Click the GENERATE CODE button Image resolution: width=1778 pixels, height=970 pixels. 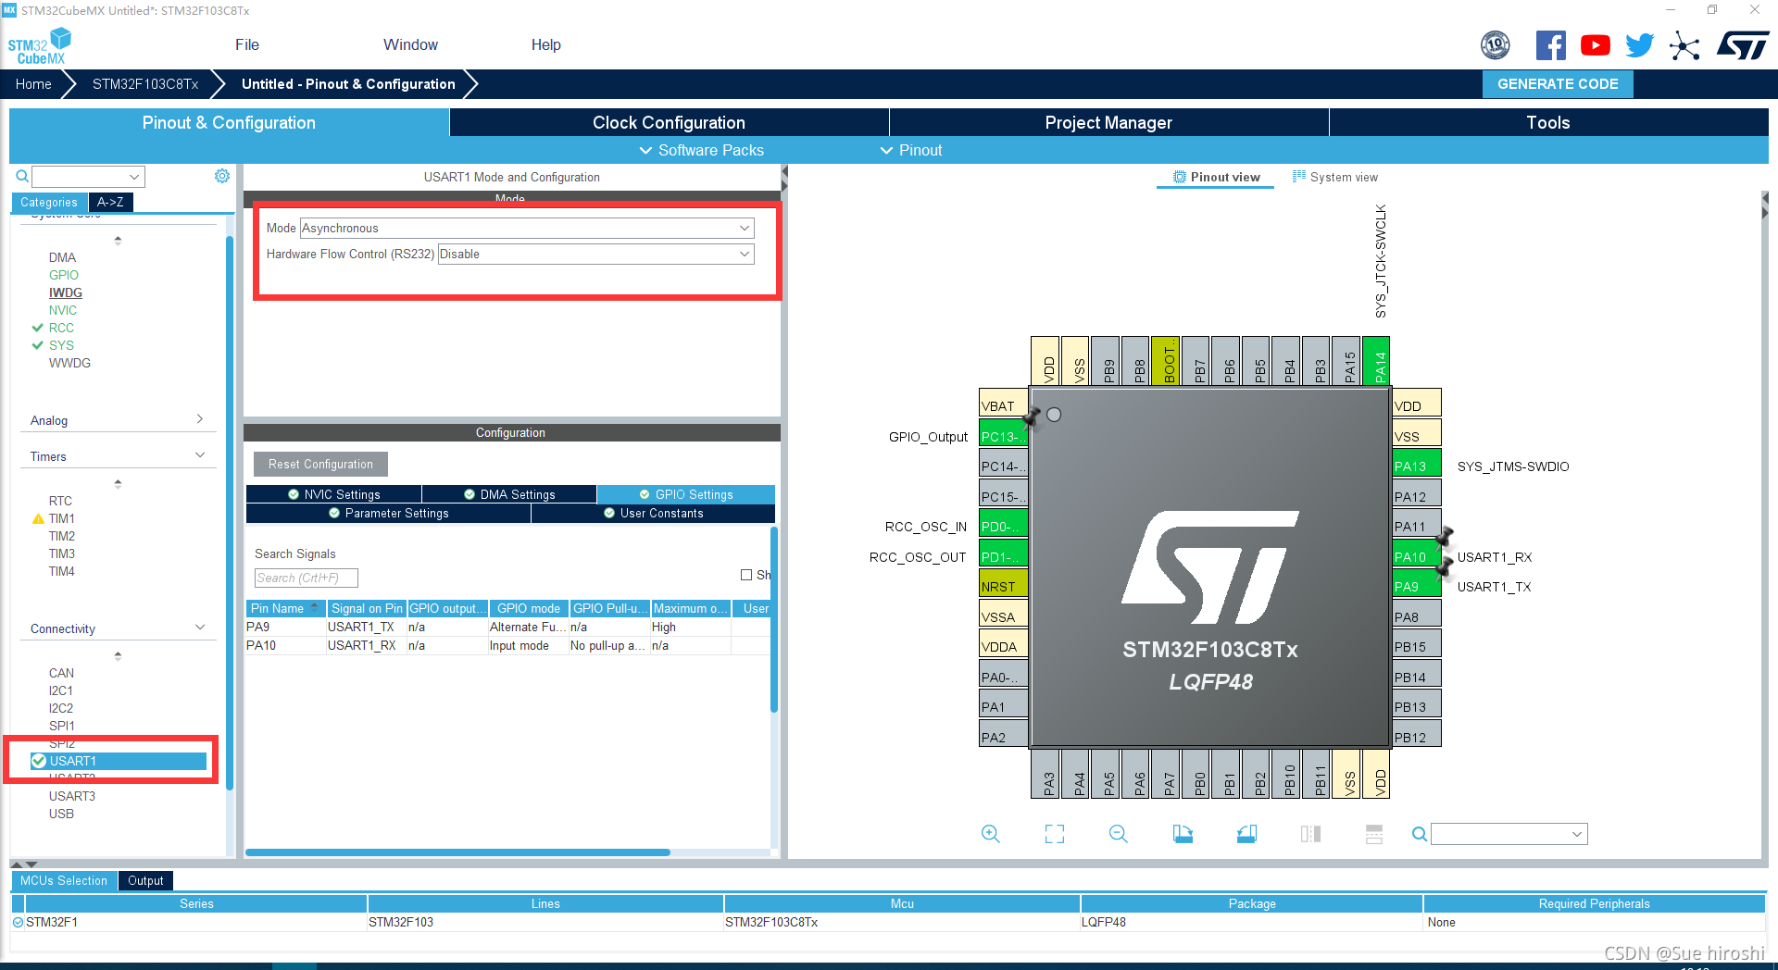click(x=1558, y=83)
